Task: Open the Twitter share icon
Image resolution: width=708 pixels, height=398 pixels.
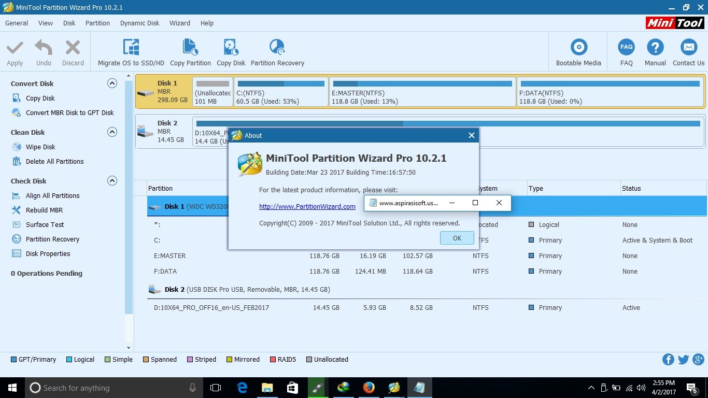Action: coord(683,360)
